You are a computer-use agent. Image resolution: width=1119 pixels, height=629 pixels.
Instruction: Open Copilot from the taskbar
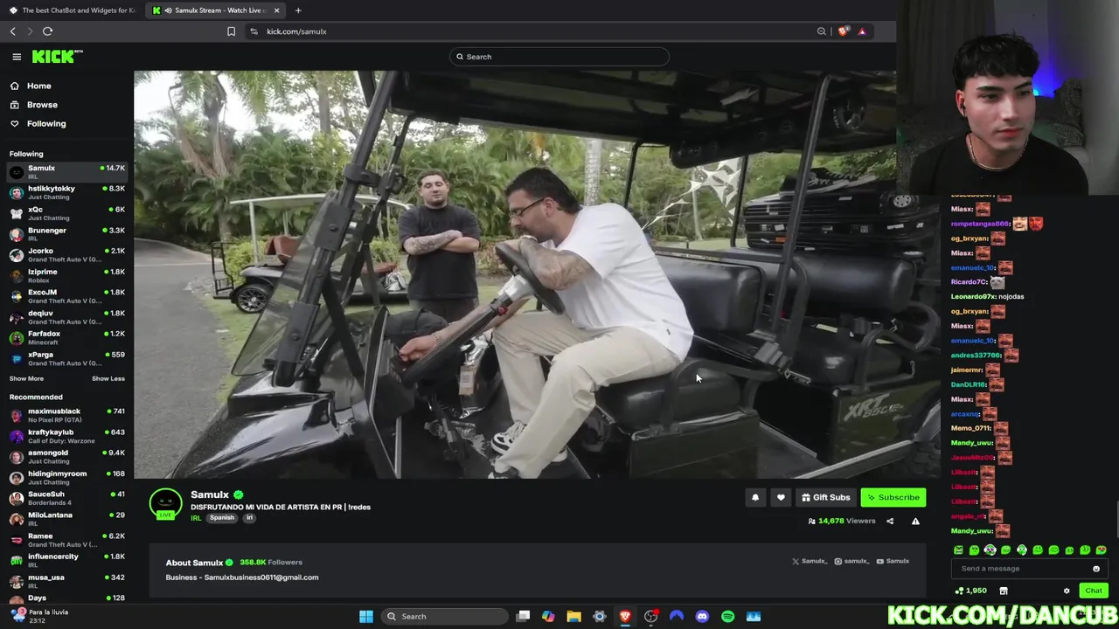point(548,617)
